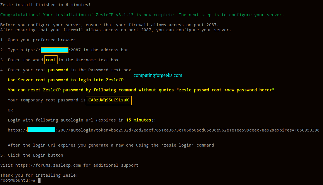The height and width of the screenshot is (185, 323).
Task: Click the cyan redacted IP in step 2
Action: 54,50
